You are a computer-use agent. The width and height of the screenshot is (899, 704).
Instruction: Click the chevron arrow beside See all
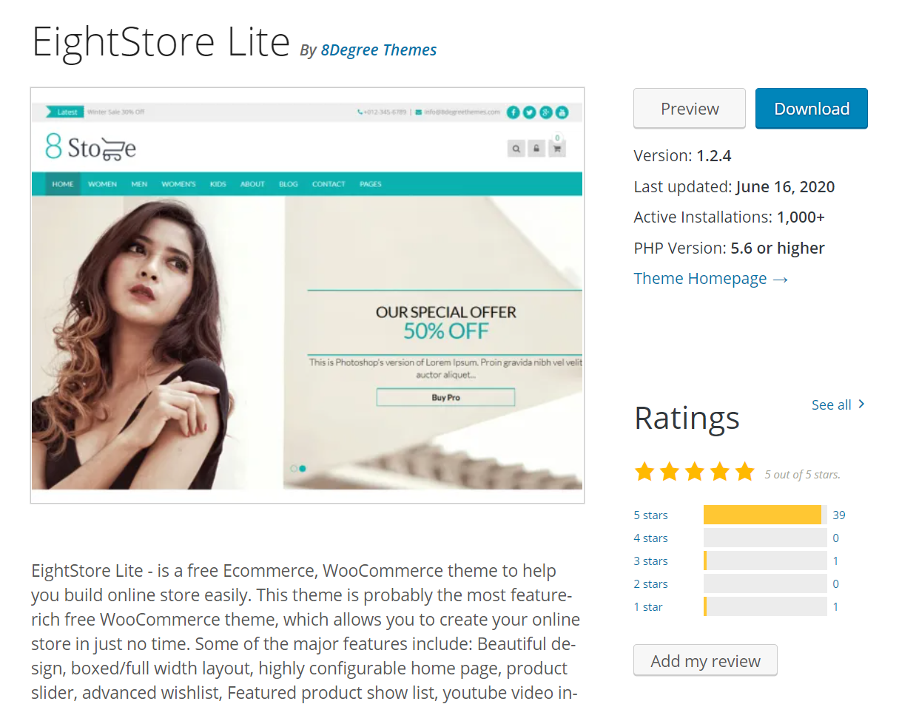[861, 404]
